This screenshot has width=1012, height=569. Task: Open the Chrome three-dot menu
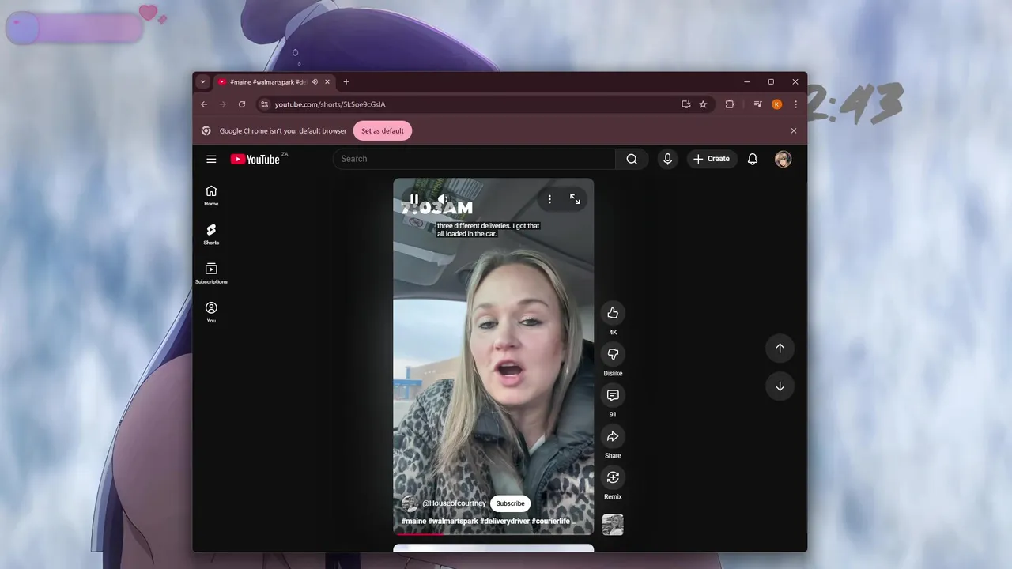796,104
